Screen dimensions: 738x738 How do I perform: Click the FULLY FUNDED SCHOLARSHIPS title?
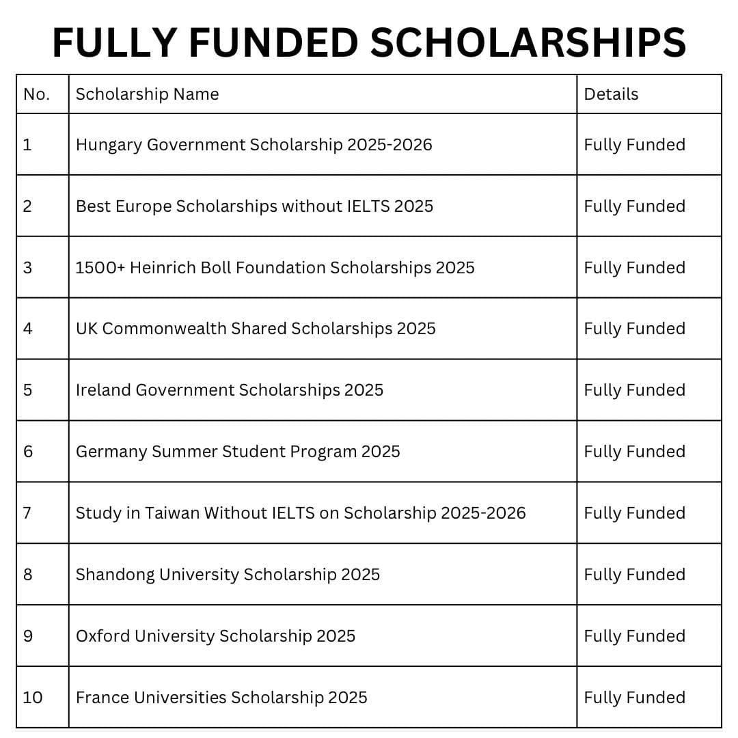click(369, 42)
